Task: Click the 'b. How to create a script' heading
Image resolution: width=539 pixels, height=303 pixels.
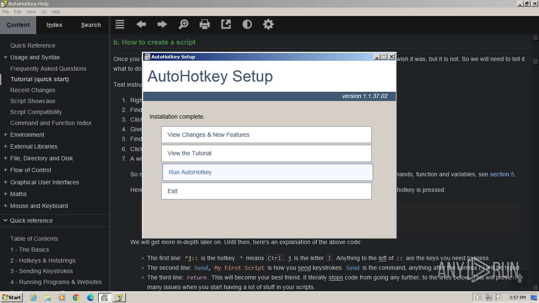Action: 155,42
